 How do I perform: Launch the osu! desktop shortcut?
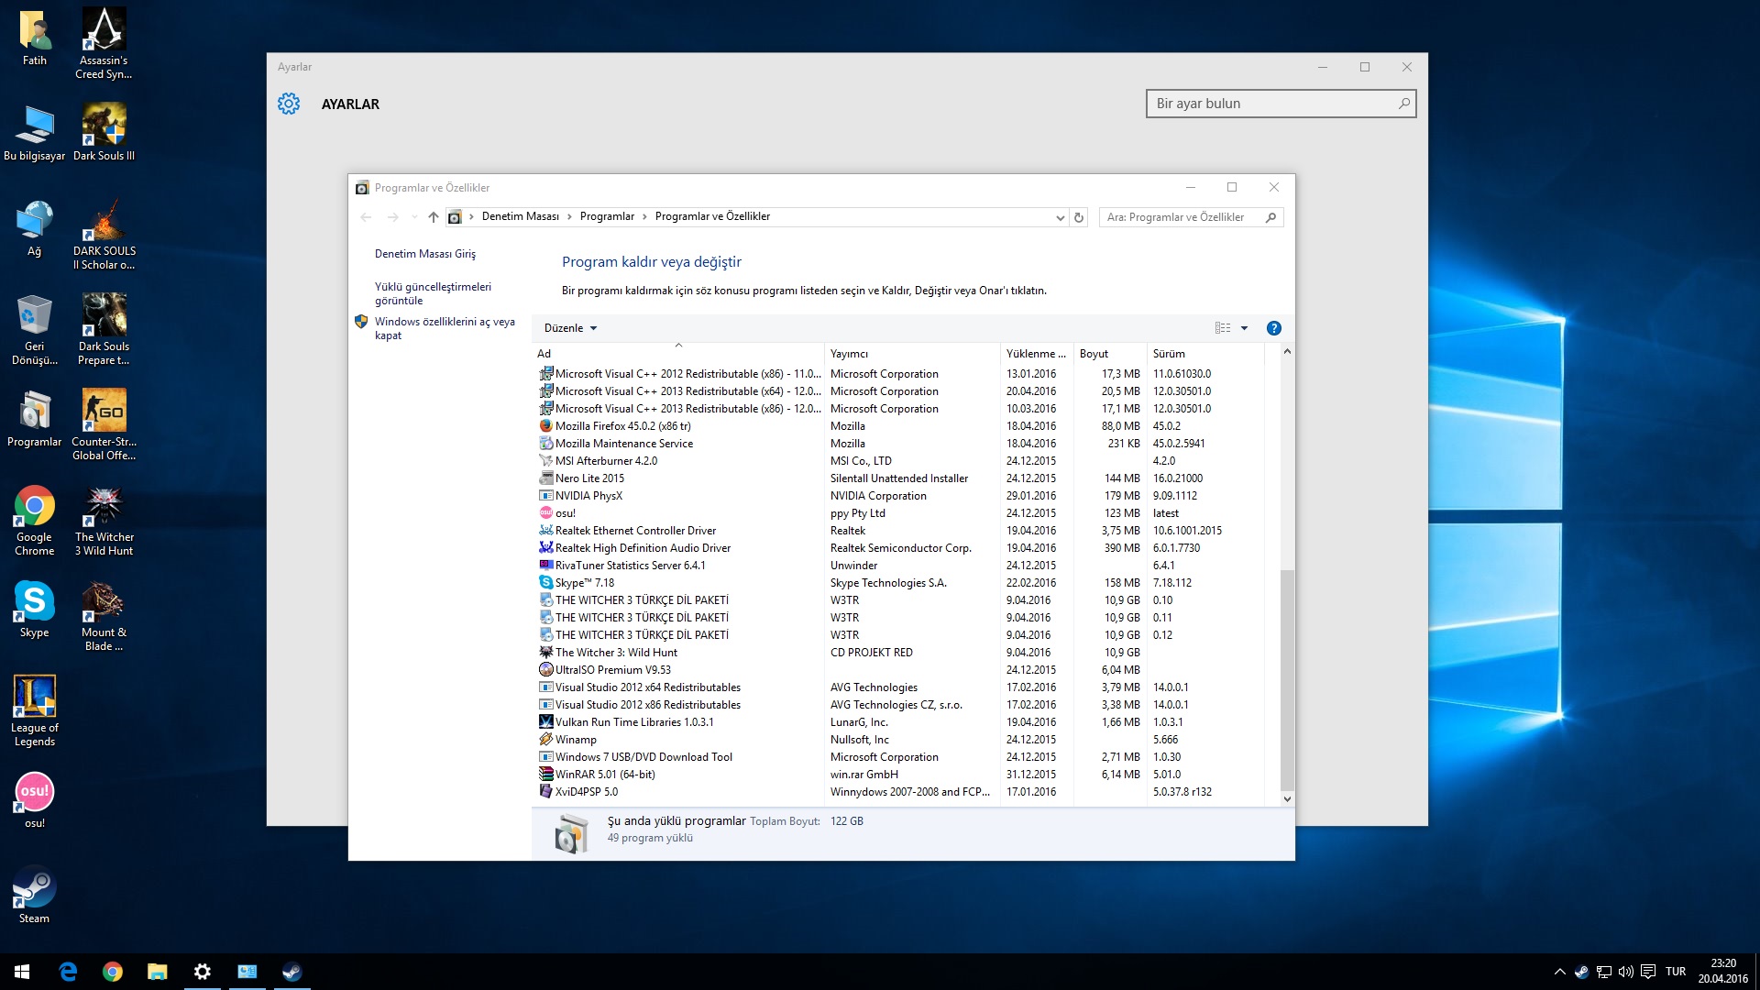(x=34, y=799)
